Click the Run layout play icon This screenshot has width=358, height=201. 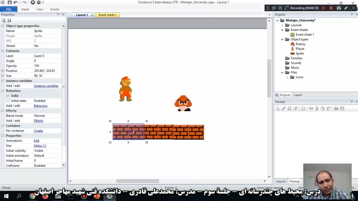click(33, 3)
